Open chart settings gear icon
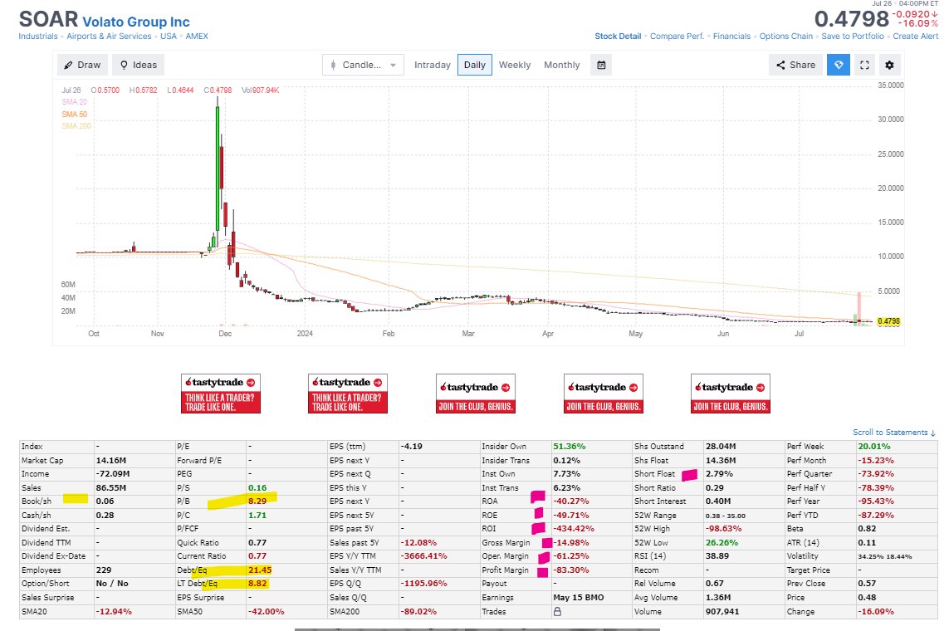Screen dimensions: 949x631 (889, 65)
